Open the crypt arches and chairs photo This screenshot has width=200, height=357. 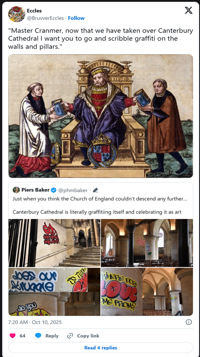[147, 243]
